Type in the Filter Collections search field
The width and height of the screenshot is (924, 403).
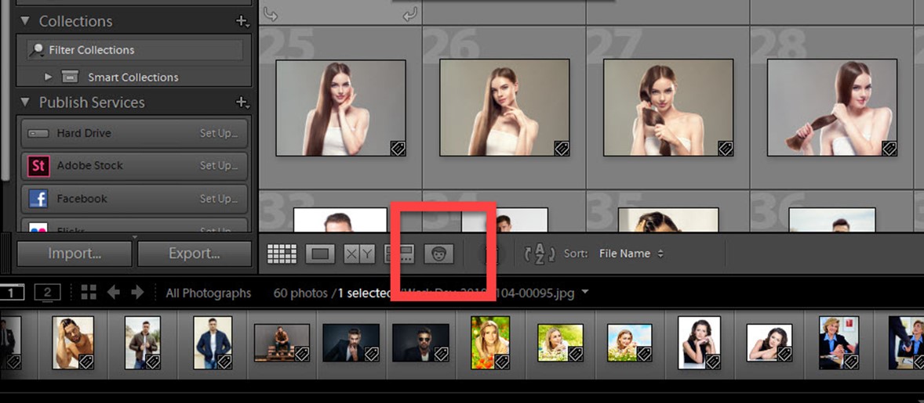point(141,50)
